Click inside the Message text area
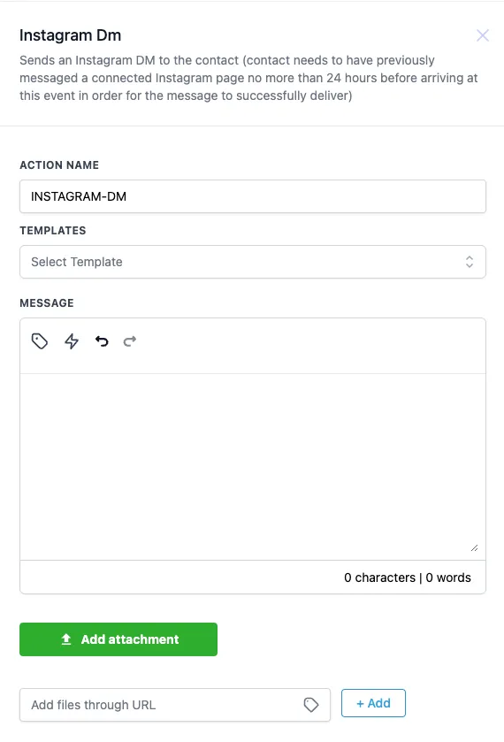The image size is (504, 742). click(253, 467)
